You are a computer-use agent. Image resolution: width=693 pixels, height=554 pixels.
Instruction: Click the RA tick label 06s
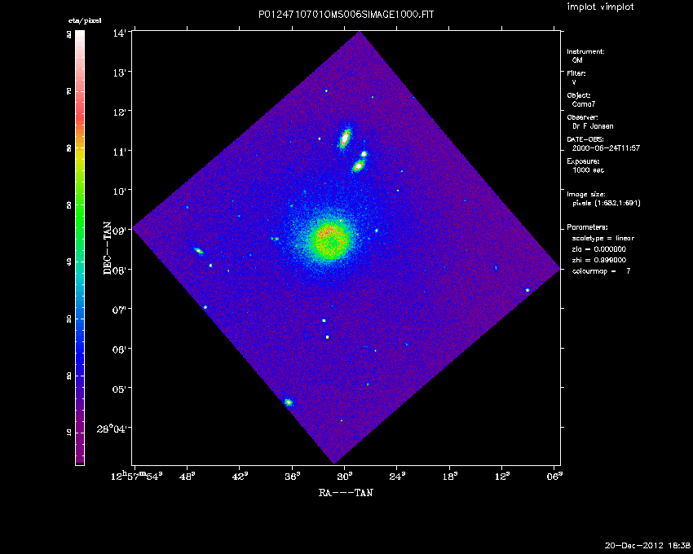554,477
